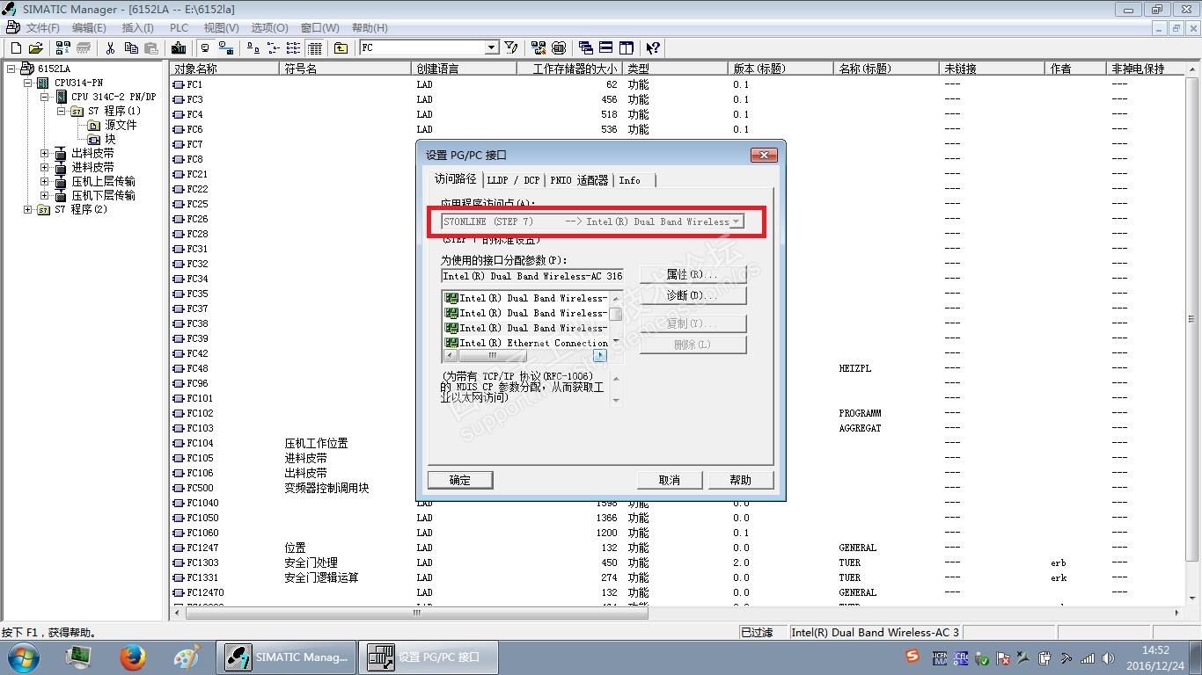The image size is (1202, 675).
Task: Click the Simulation on/off toolbar icon
Action: pos(558,48)
